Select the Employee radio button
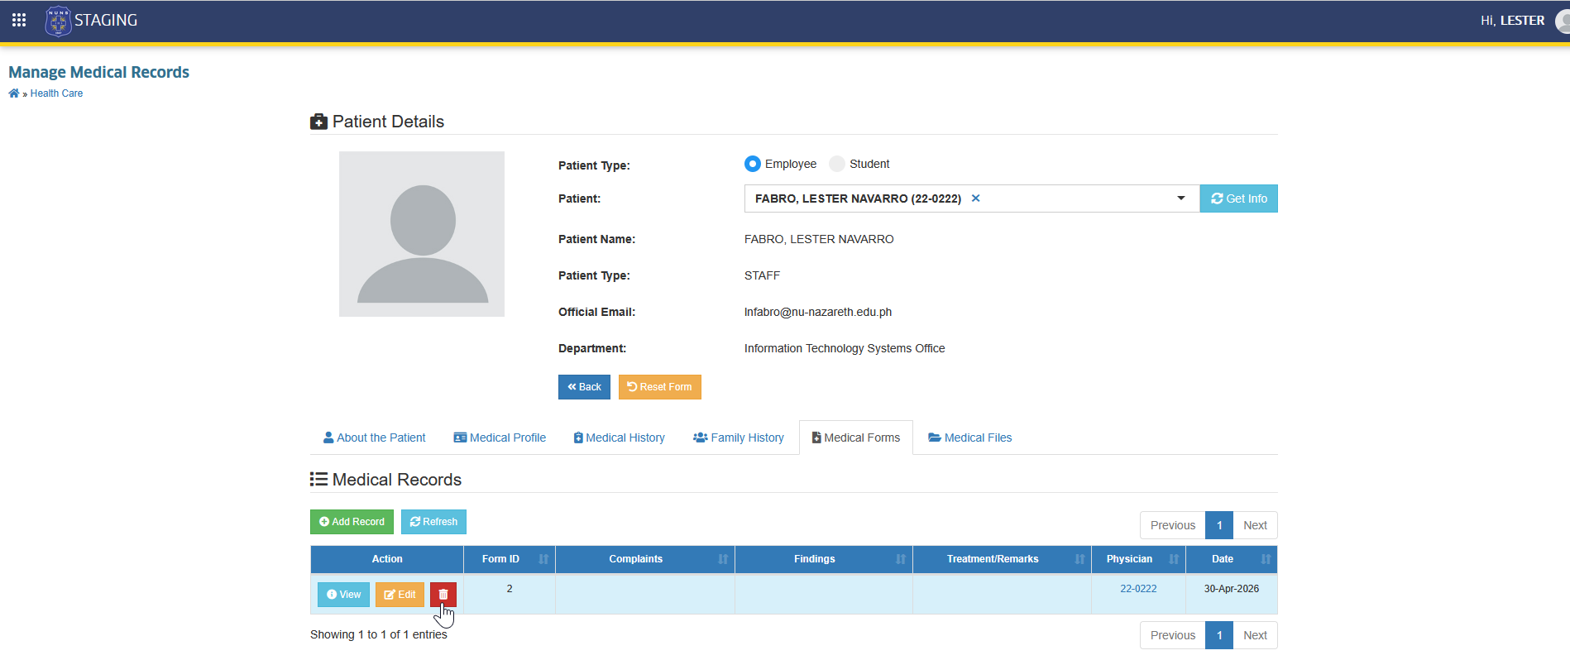 coord(753,164)
